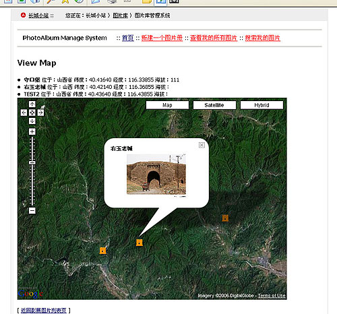Viewport: 337px width, 314px height.
Task: Open the 图片库 breadcrumb link
Action: tap(120, 15)
